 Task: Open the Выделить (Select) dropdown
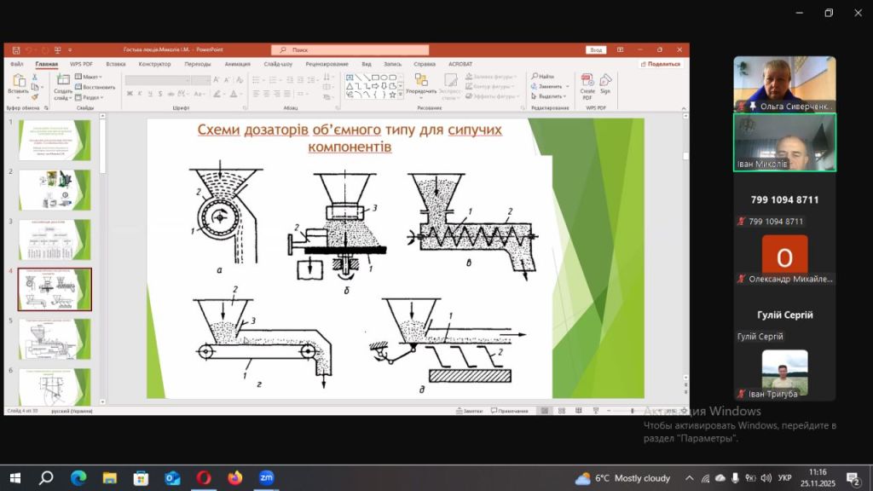[546, 96]
